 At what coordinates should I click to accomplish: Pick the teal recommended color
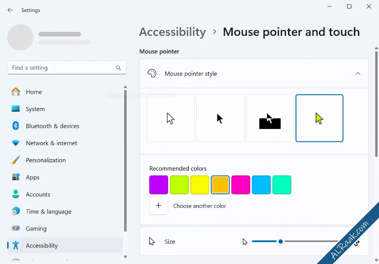click(x=282, y=185)
